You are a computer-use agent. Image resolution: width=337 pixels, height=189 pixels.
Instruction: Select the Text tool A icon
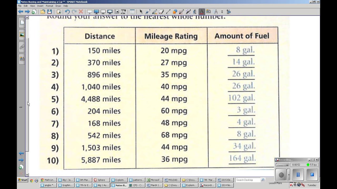202,12
